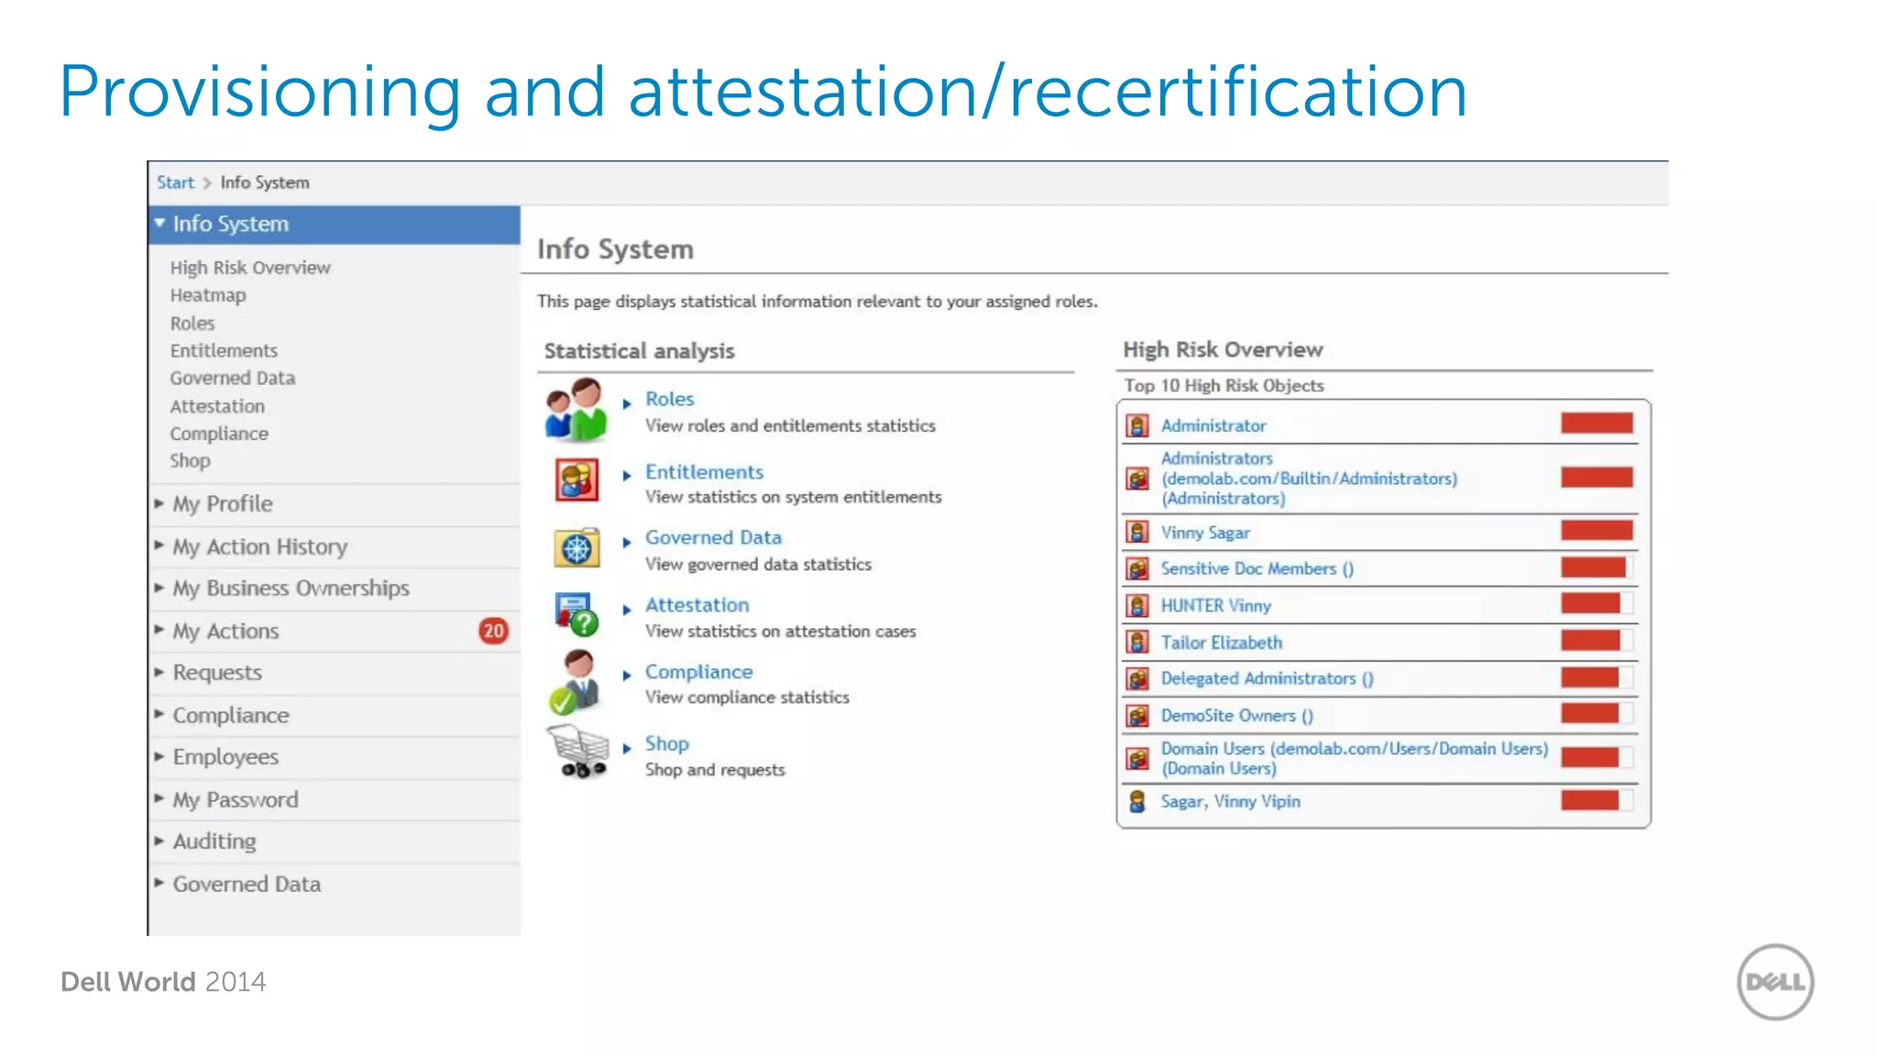Click the group icon beside Administrators (demolab.com/Builtin/Administrators)
The width and height of the screenshot is (1877, 1056).
1137,478
